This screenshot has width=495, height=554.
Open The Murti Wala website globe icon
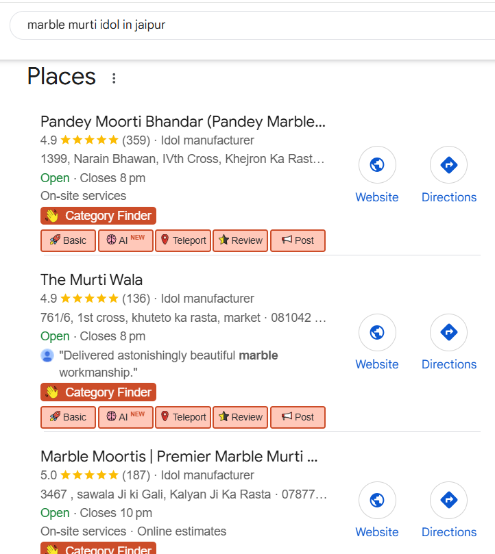click(x=377, y=332)
